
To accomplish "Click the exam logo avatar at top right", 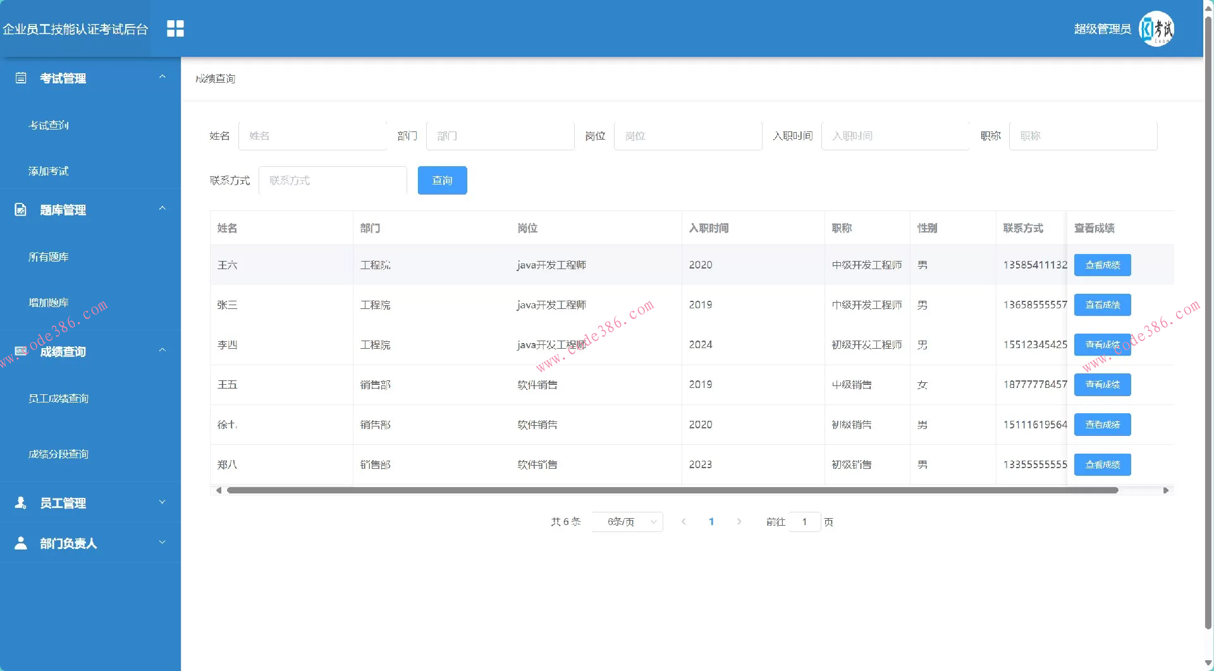I will [1156, 28].
